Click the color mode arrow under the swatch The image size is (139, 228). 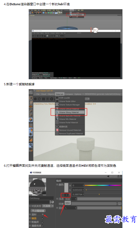tap(66, 195)
